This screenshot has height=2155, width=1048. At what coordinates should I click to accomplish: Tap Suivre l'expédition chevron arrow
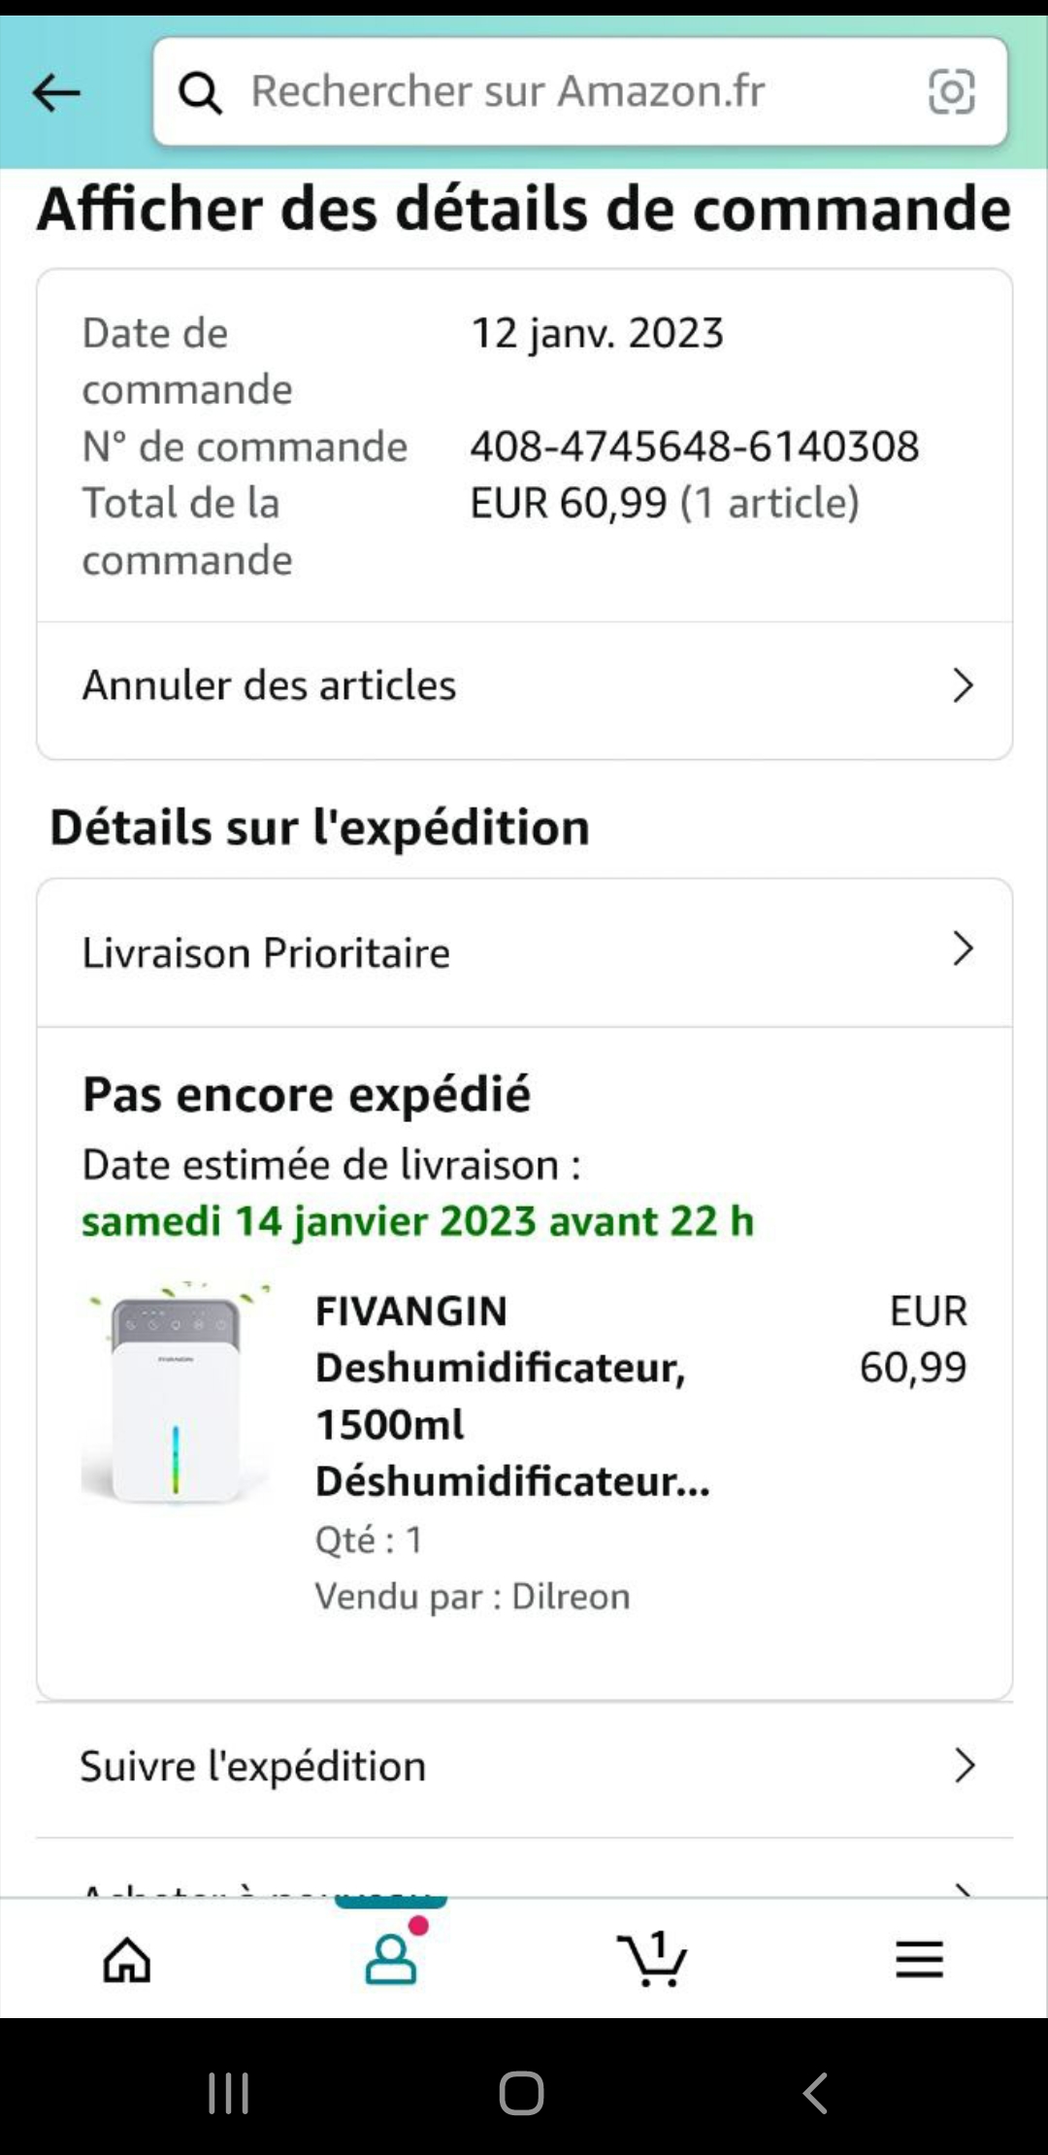tap(964, 1767)
